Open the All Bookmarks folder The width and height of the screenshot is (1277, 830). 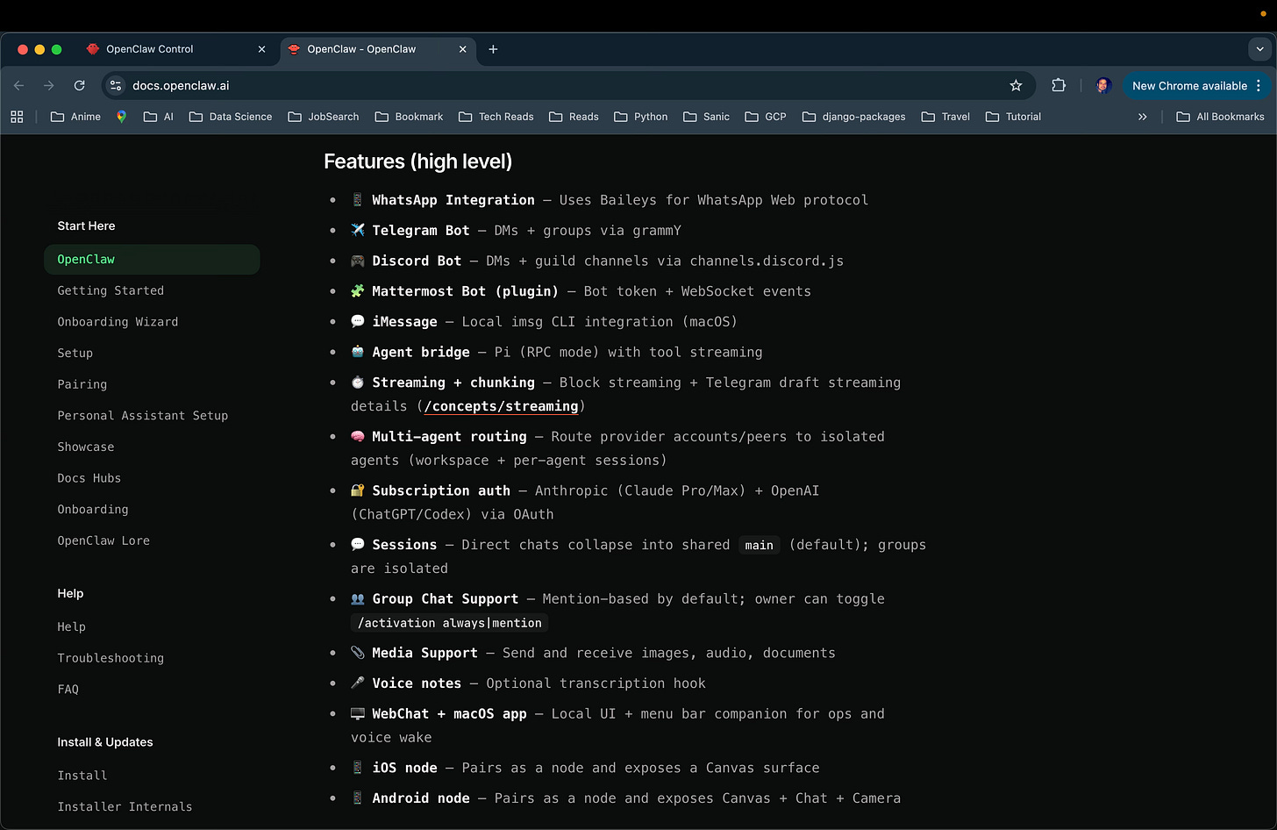[x=1220, y=116]
